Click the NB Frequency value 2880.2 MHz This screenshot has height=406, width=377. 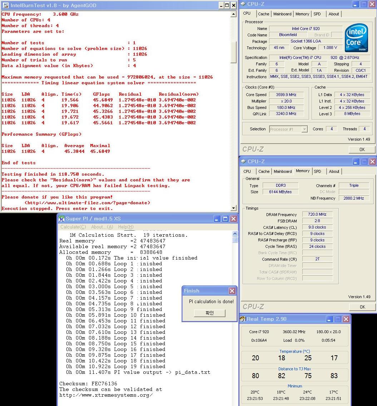click(x=354, y=198)
